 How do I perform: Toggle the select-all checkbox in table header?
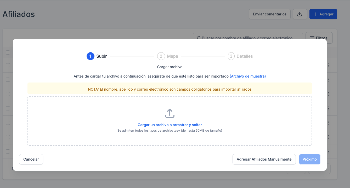(8, 52)
